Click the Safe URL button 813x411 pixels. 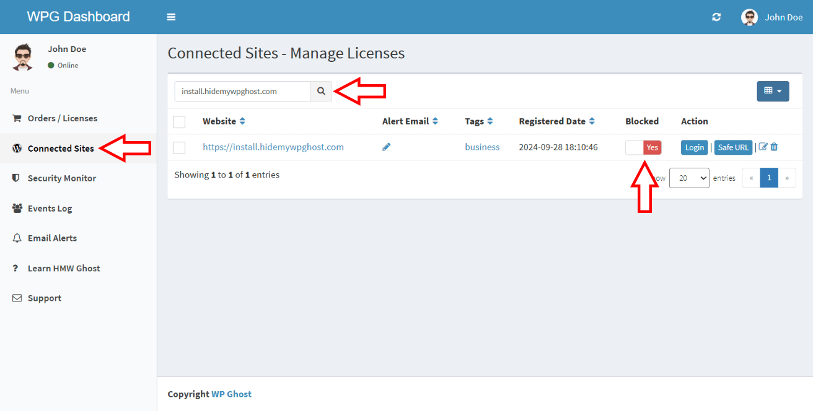coord(733,147)
